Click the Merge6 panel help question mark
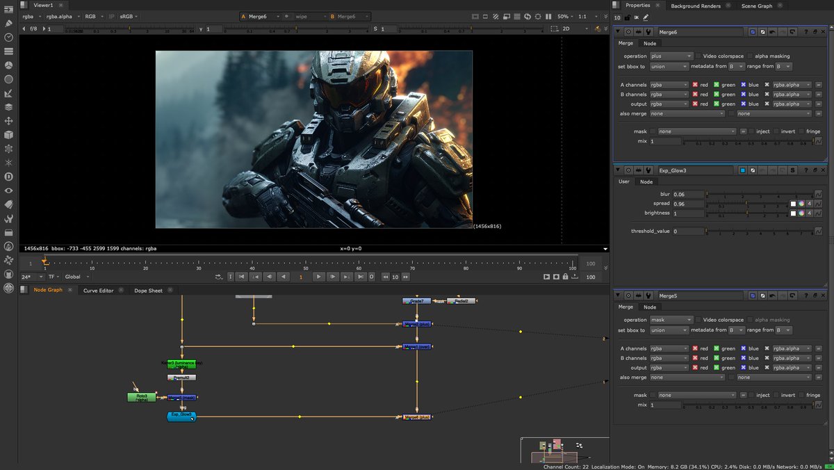834x470 pixels. click(806, 31)
